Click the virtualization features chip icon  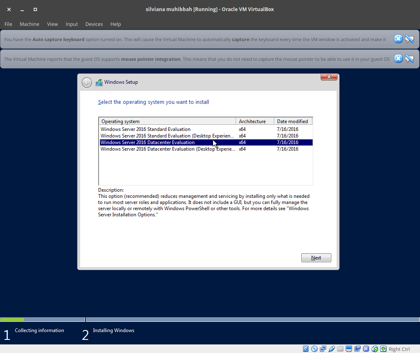point(366,348)
